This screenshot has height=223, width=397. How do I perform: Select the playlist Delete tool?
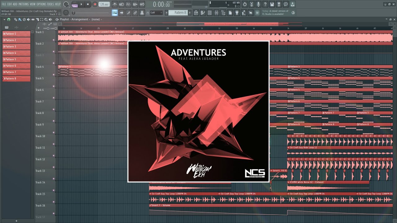[24, 19]
